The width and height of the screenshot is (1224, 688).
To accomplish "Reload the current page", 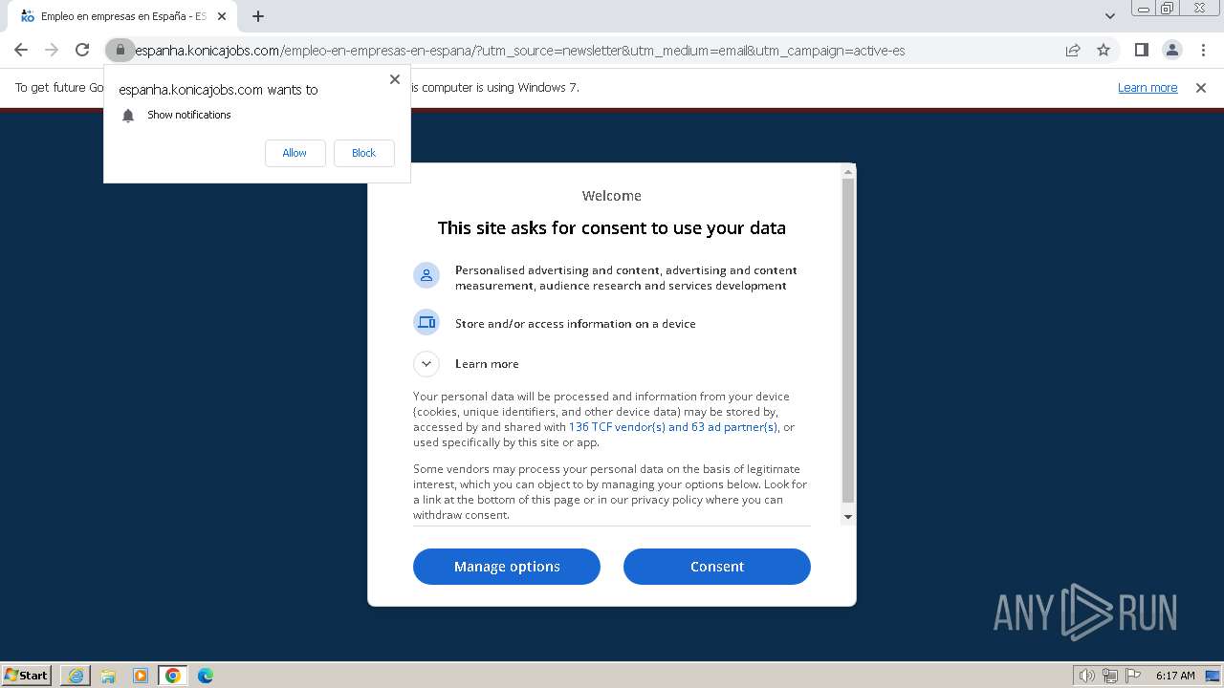I will [x=82, y=50].
